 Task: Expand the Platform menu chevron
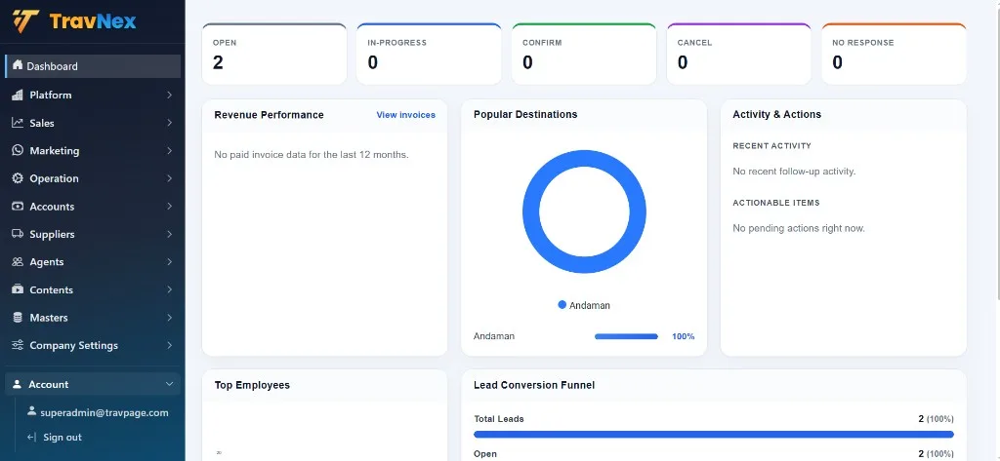(x=169, y=95)
